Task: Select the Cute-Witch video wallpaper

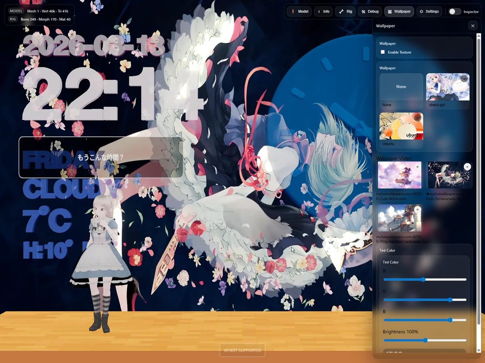Action: 399,176
